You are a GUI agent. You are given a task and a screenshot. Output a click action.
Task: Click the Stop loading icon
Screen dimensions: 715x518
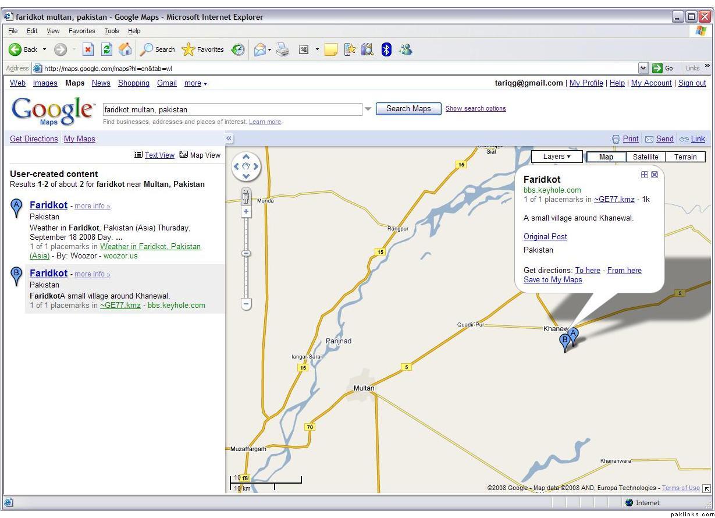(88, 50)
